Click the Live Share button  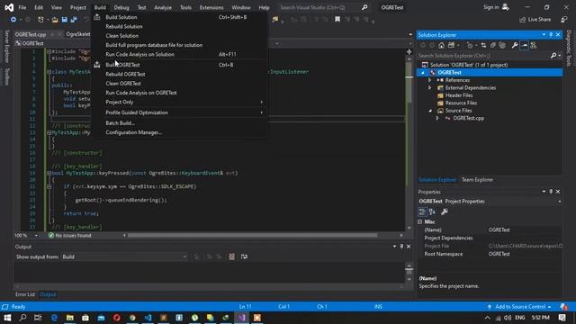click(535, 20)
